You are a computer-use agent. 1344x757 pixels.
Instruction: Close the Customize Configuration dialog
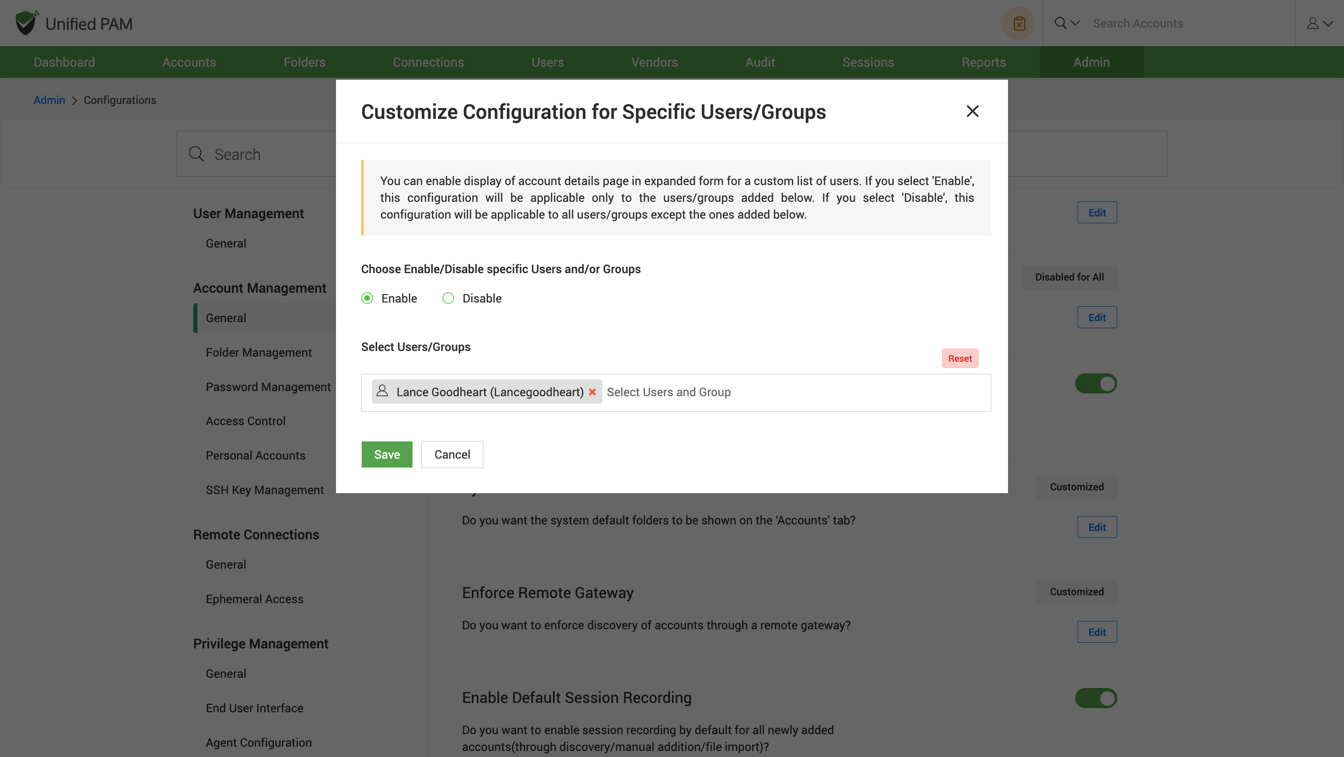click(x=972, y=111)
